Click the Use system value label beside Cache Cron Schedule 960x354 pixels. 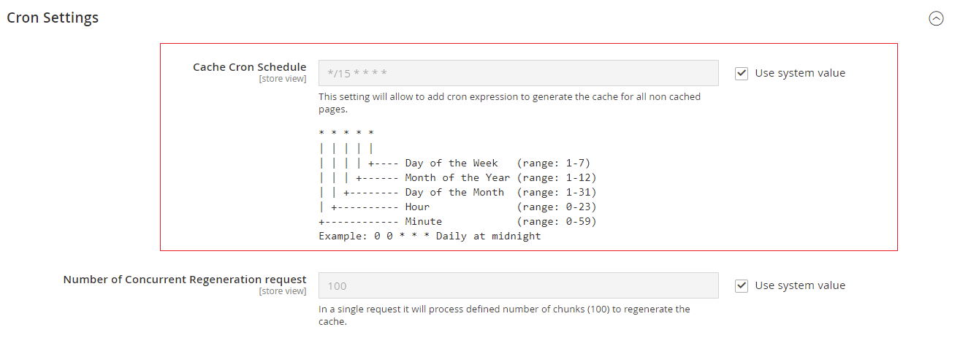tap(800, 73)
